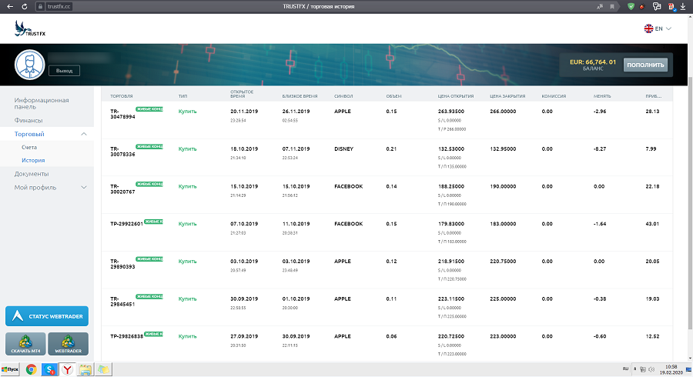This screenshot has height=377, width=693.
Task: Open the sticky notes taskbar icon
Action: (103, 369)
